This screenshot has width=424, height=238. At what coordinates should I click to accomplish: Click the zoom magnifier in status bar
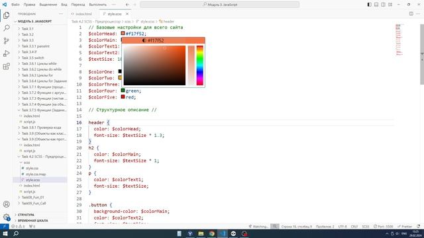pos(275,226)
